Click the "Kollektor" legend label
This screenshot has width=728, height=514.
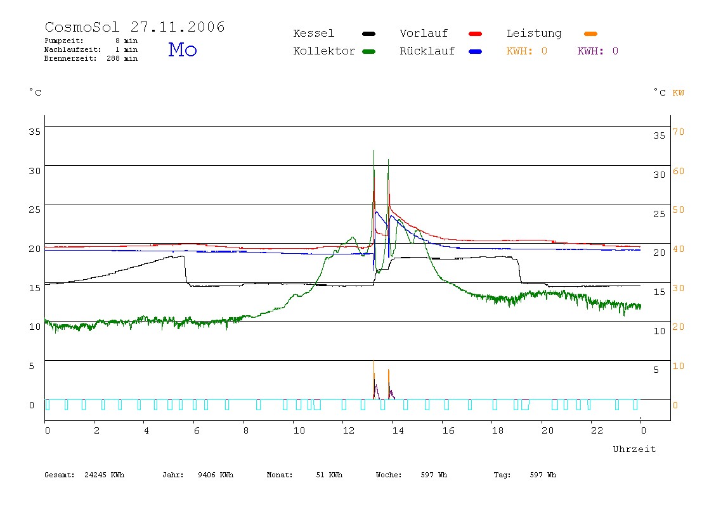323,51
